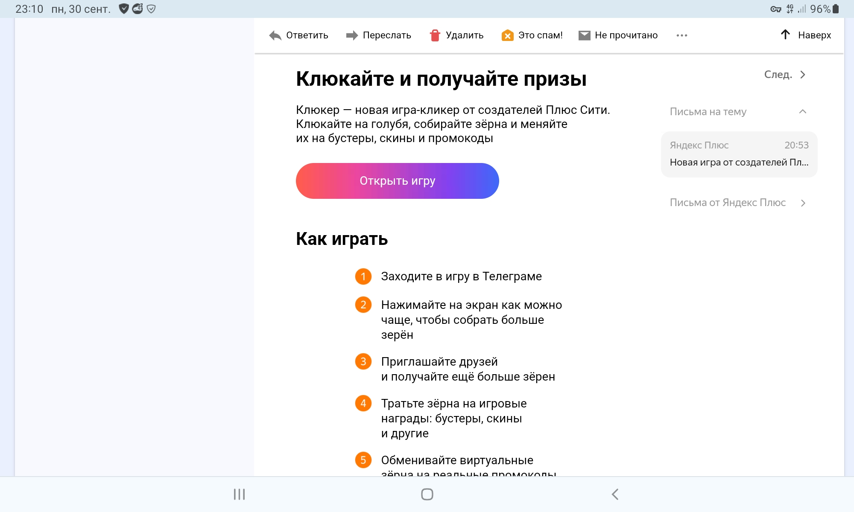Click the subject Новая игра от создателей

pyautogui.click(x=739, y=163)
